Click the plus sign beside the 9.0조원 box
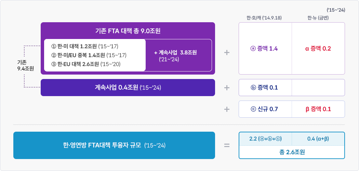Viewport: 359px width, 171px height. (x=226, y=53)
